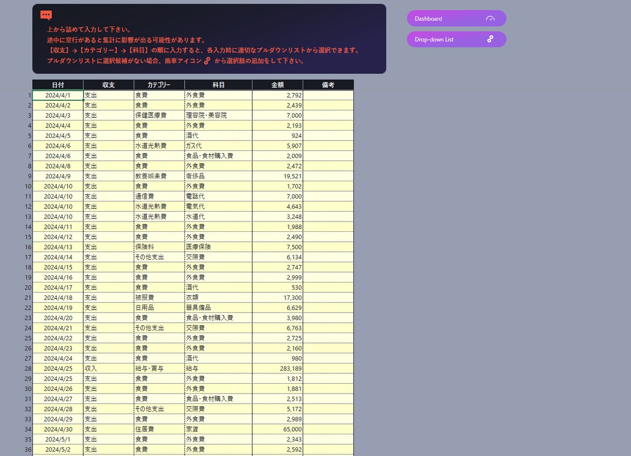
Task: Select the カテゴリー column header
Action: tap(159, 85)
